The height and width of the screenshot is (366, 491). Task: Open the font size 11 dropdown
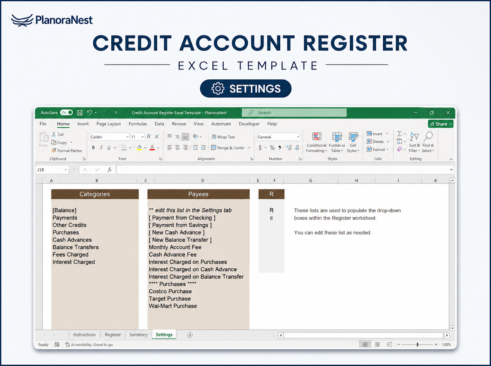[x=142, y=137]
